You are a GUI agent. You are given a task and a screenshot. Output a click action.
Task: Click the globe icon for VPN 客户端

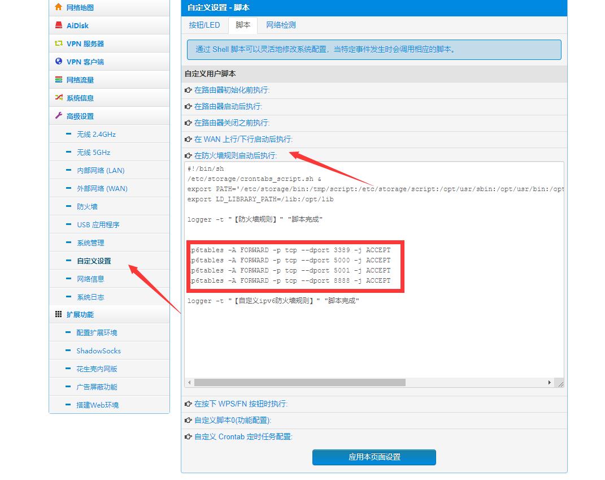click(59, 62)
